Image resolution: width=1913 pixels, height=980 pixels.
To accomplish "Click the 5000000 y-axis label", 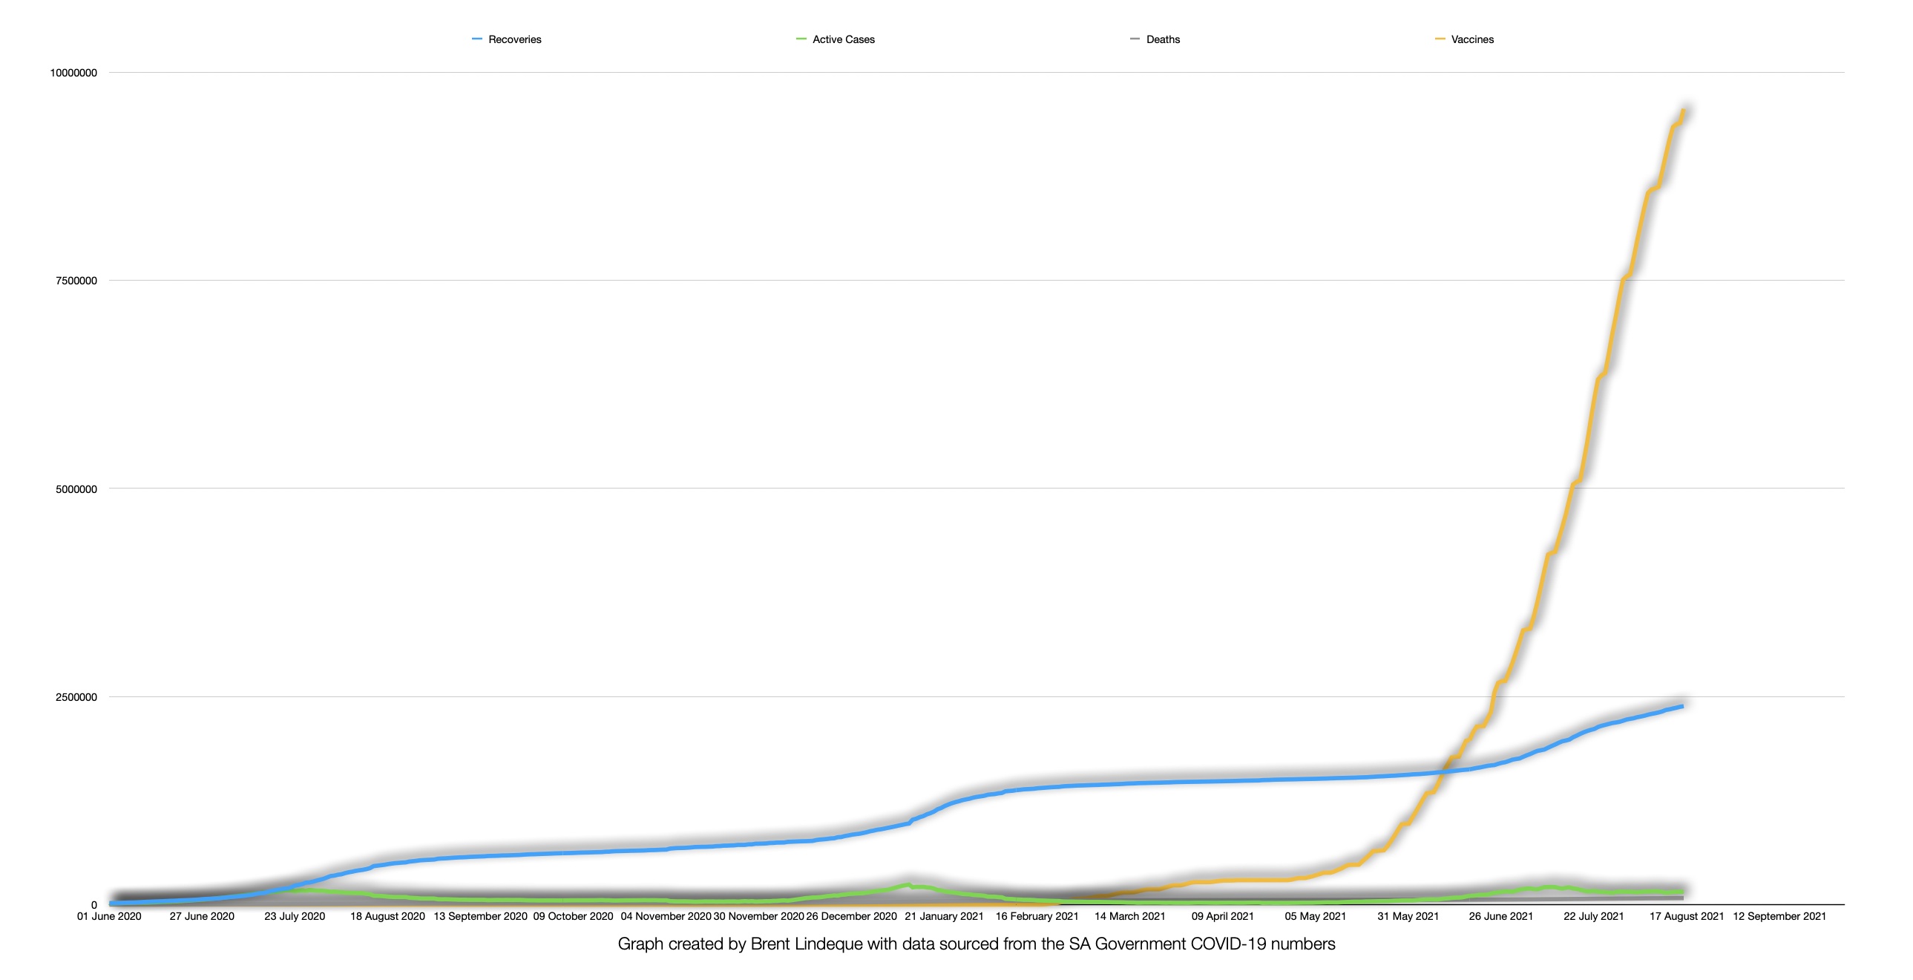I will (76, 489).
